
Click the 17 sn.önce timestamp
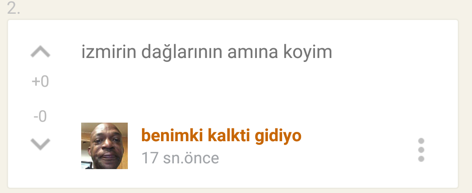click(x=180, y=158)
